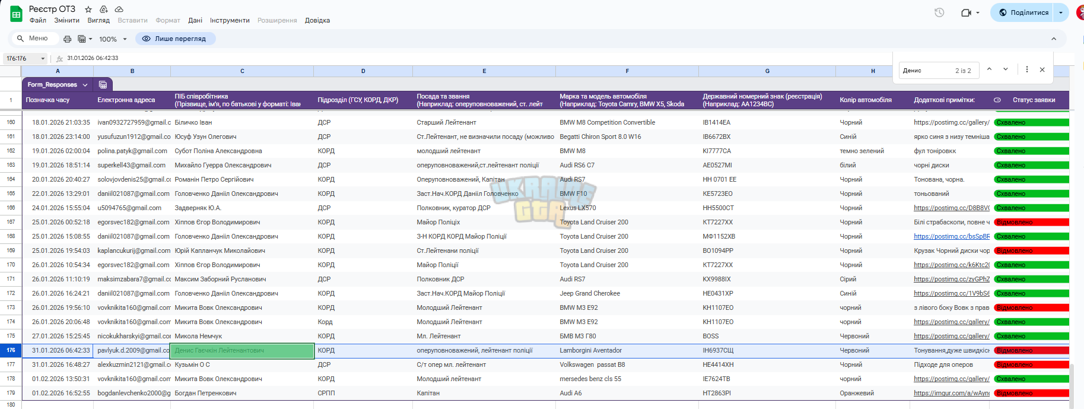The height and width of the screenshot is (409, 1084).
Task: Click the Колір автомобіля header cell
Action: pos(873,100)
